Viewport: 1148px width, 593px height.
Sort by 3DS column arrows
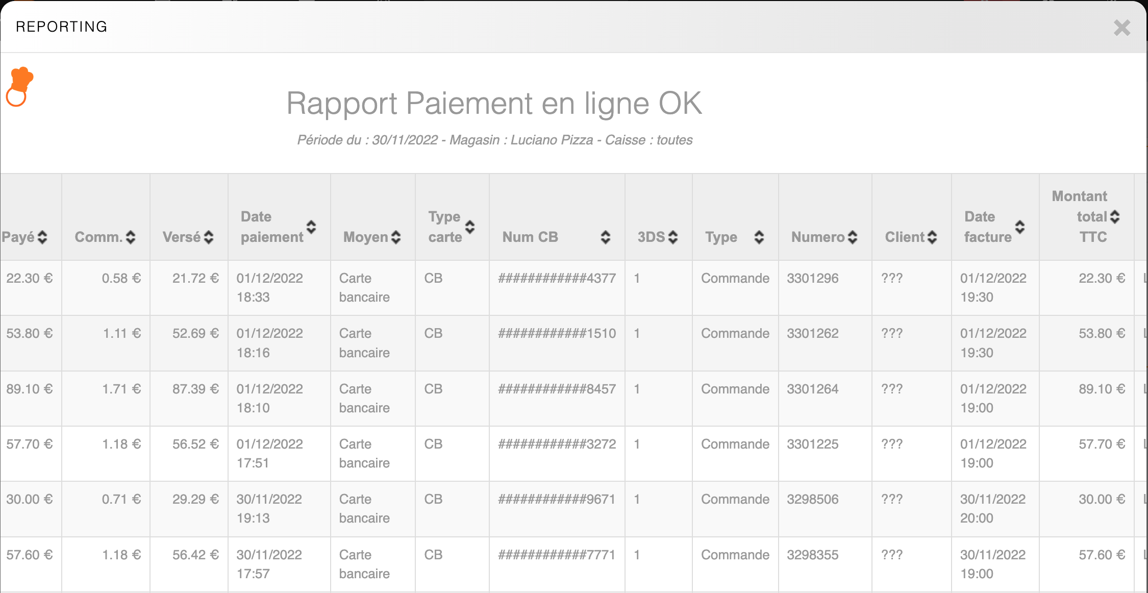pyautogui.click(x=672, y=237)
